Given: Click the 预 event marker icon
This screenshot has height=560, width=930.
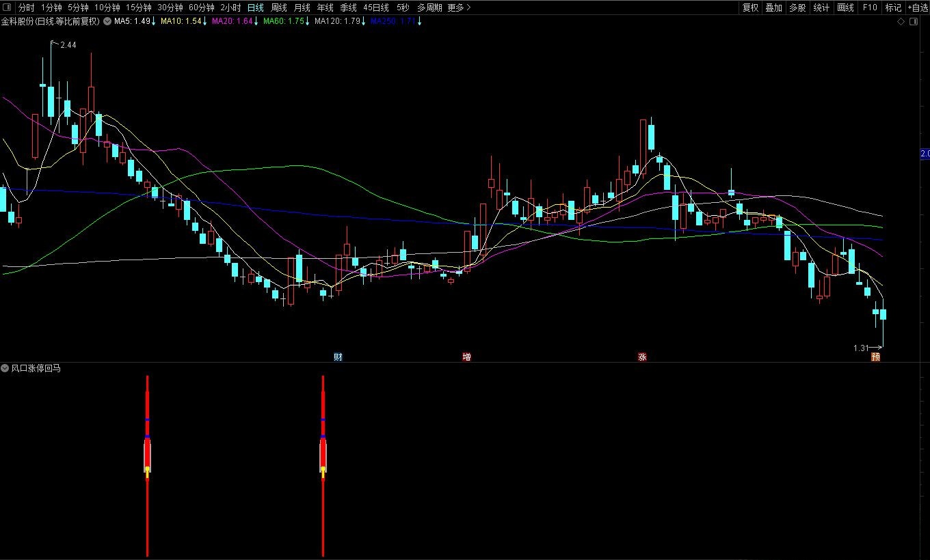Looking at the screenshot, I should (x=875, y=356).
